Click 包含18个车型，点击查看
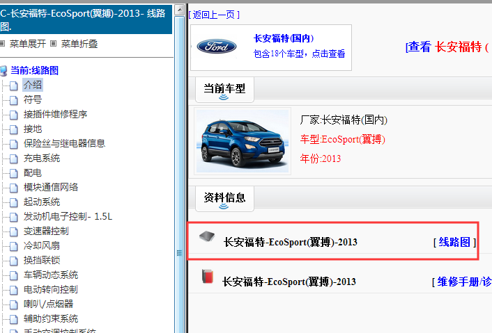The height and width of the screenshot is (333, 492). point(300,54)
